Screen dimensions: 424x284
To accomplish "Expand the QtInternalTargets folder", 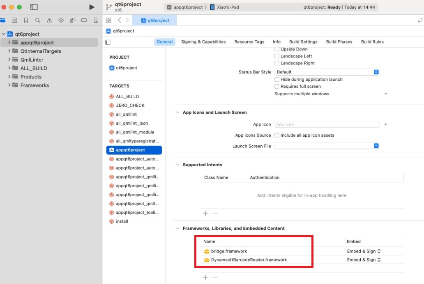I will tap(9, 51).
